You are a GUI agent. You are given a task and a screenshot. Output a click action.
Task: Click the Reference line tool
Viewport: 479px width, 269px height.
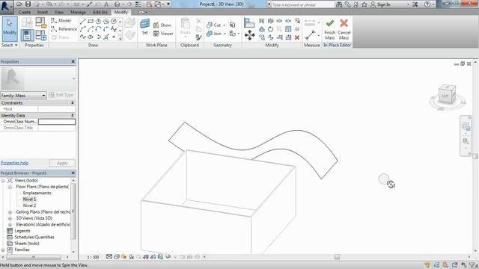pyautogui.click(x=64, y=29)
